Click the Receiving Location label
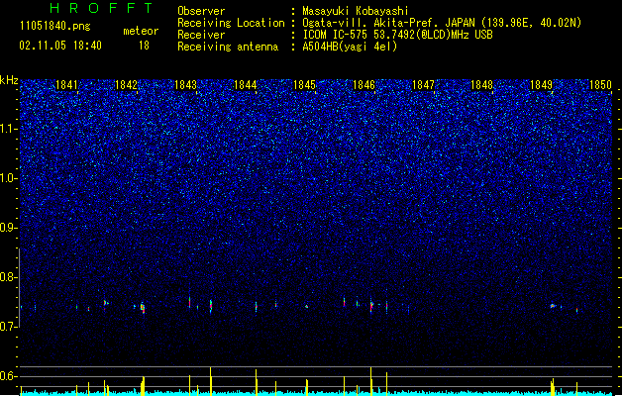The image size is (623, 396). coord(231,23)
